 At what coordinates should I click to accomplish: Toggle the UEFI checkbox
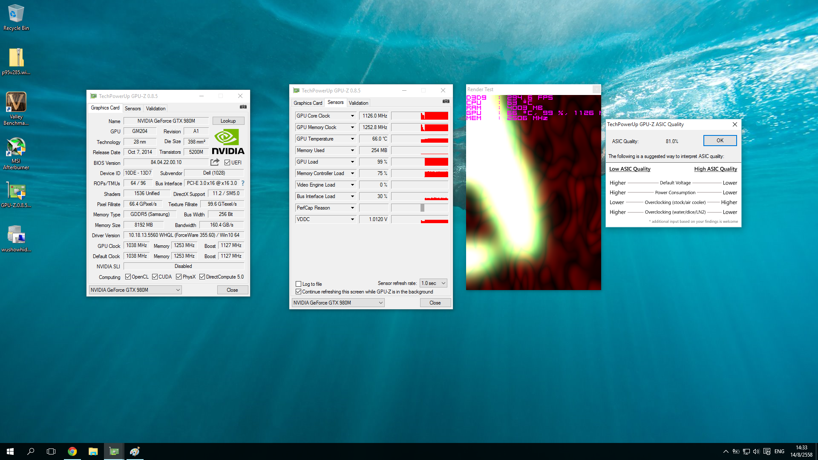click(228, 163)
